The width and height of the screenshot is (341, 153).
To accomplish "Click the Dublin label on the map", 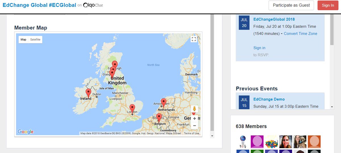I will tap(97, 94).
